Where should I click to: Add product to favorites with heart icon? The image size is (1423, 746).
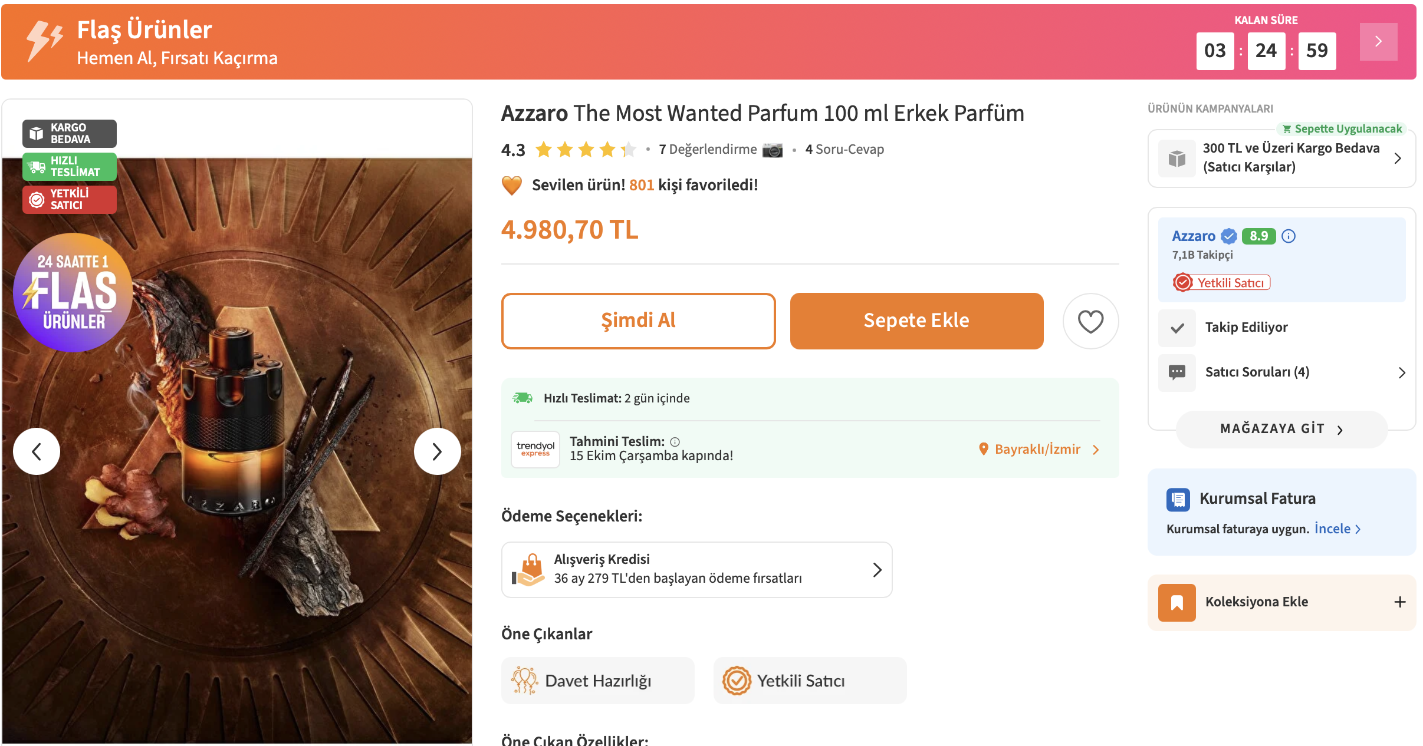pos(1090,321)
